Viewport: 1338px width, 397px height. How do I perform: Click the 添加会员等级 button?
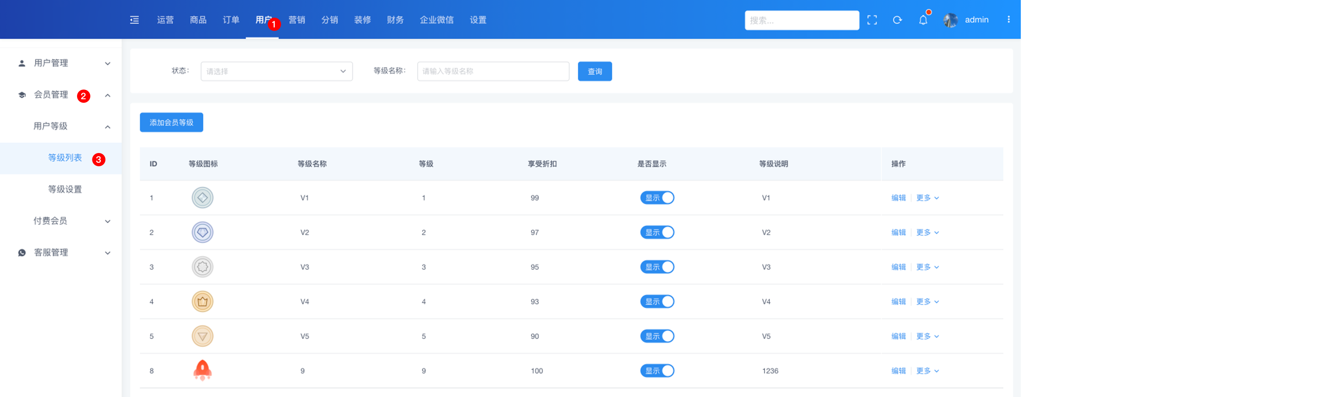click(171, 122)
